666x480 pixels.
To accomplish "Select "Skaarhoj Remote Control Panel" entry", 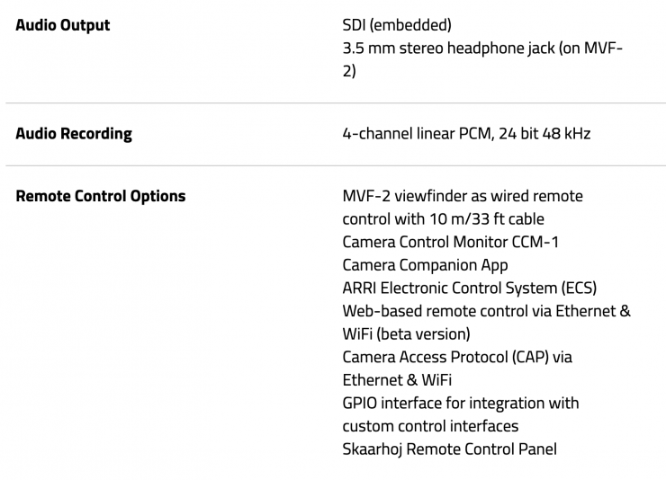I will (449, 449).
